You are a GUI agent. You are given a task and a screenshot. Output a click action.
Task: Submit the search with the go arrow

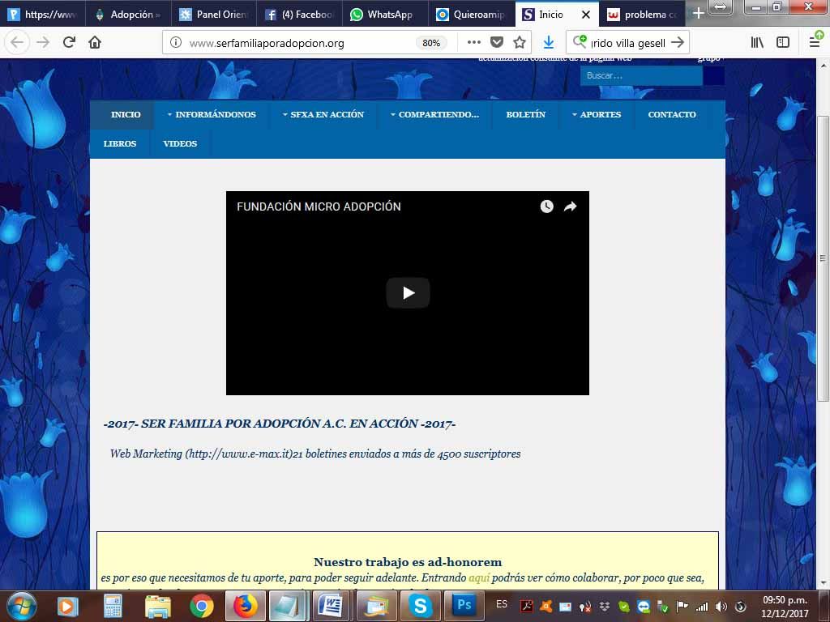click(678, 42)
